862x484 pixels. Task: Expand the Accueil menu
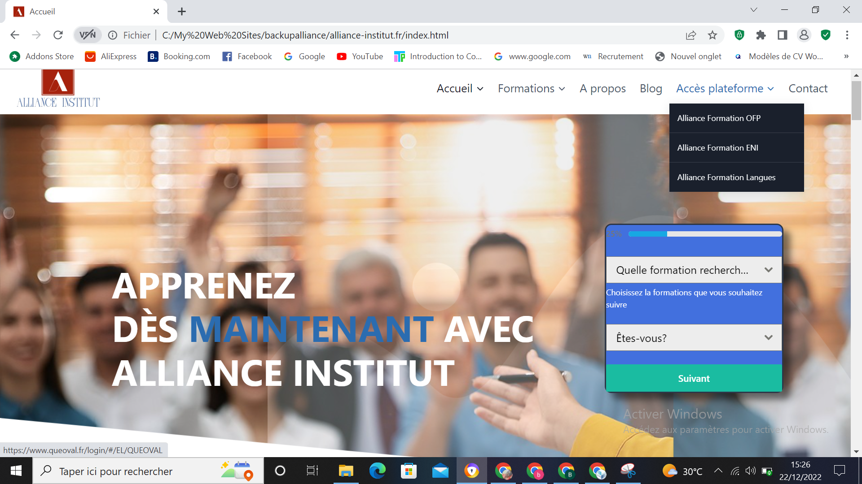coord(460,89)
